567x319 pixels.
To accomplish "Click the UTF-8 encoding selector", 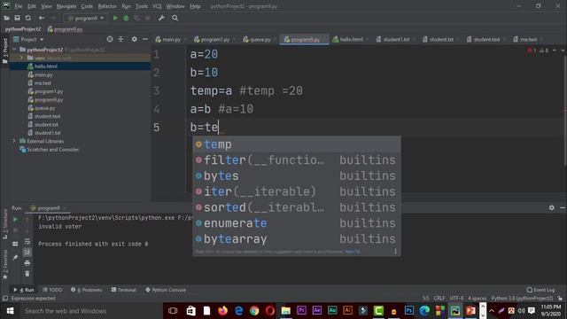I will coord(456,299).
